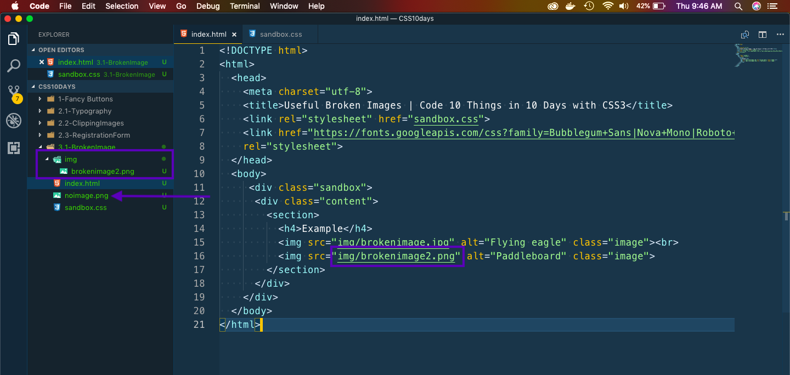Open the View menu
The height and width of the screenshot is (375, 790).
[x=157, y=6]
